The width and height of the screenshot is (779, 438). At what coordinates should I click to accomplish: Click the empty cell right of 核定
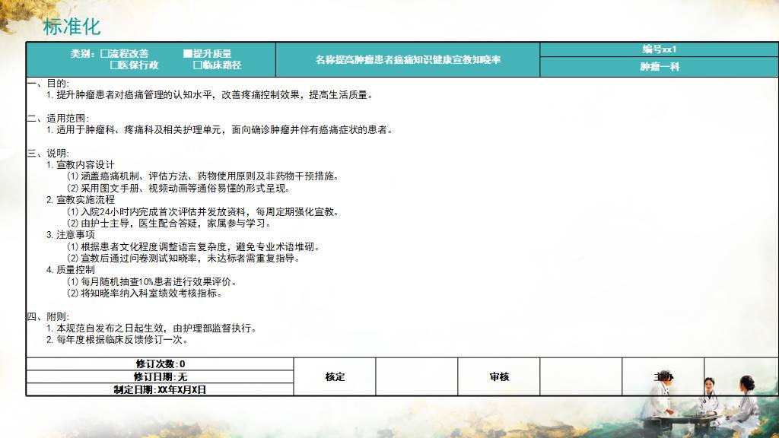(416, 376)
